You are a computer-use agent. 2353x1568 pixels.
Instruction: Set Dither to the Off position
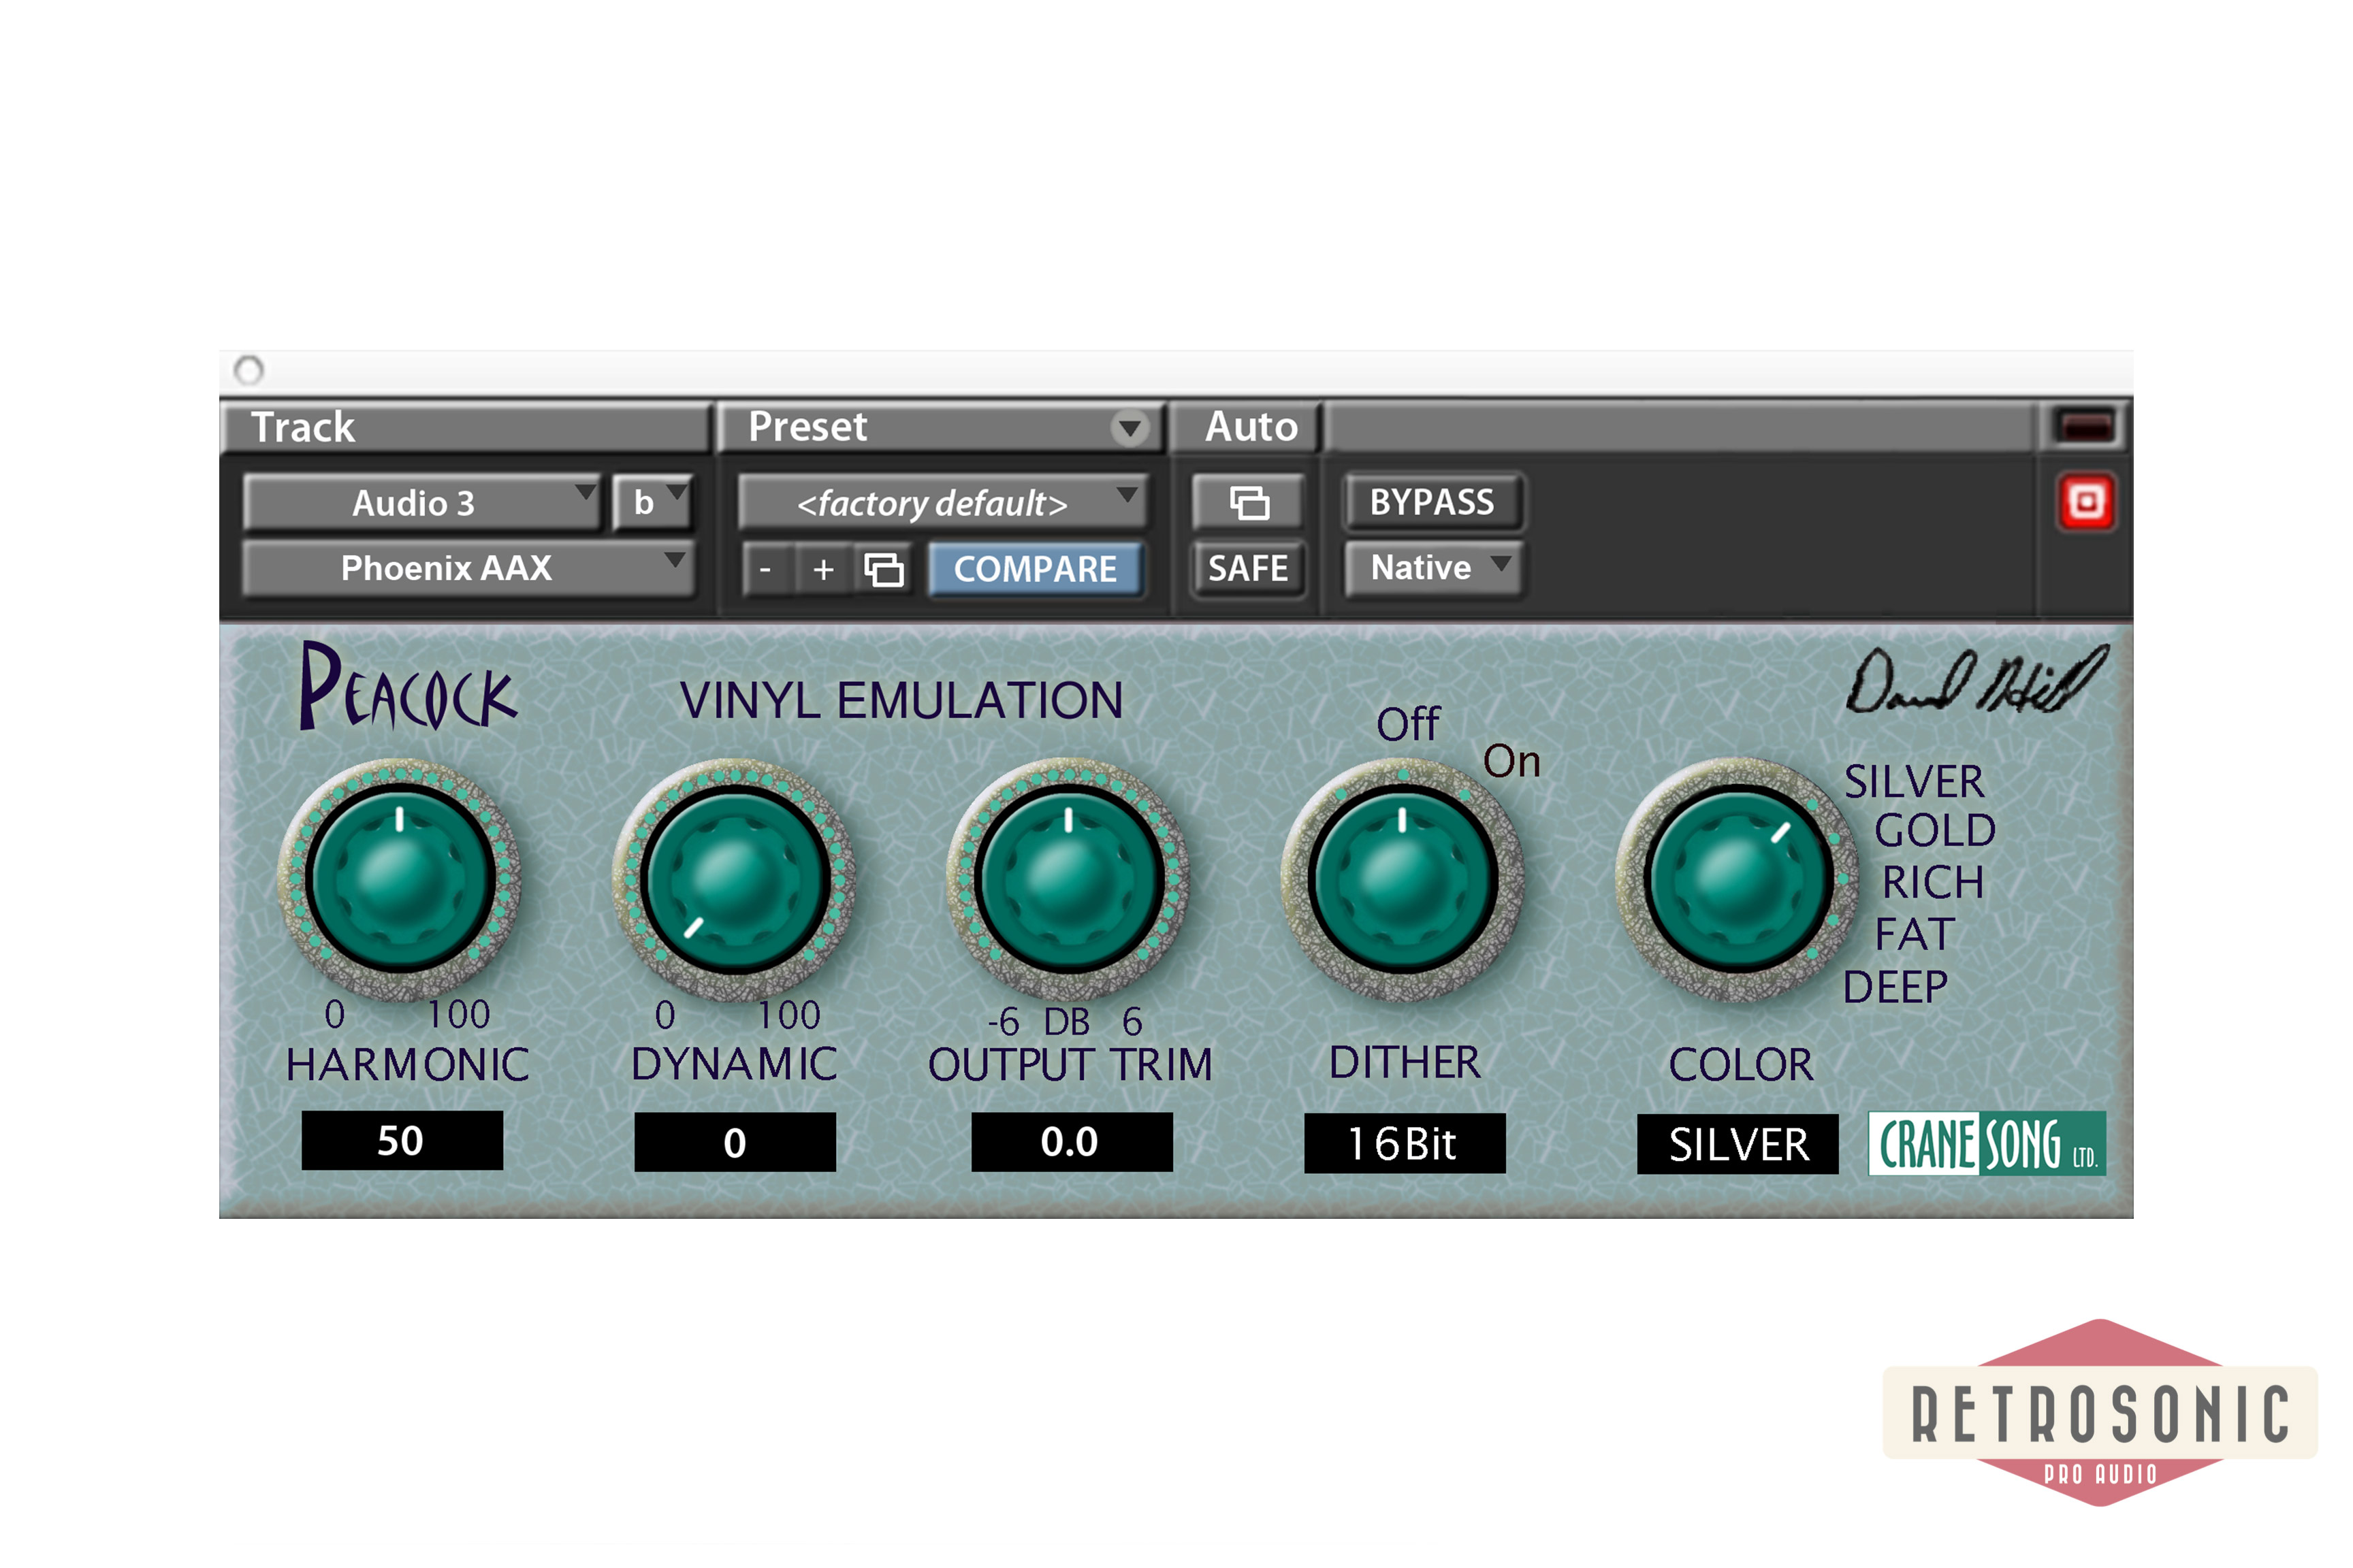pos(1407,724)
